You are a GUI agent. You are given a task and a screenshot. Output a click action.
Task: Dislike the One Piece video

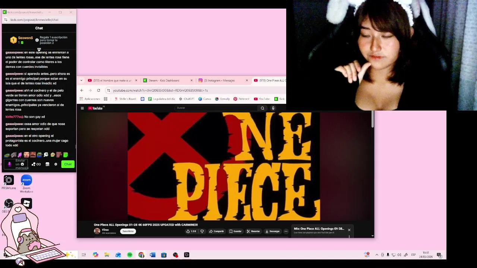pyautogui.click(x=202, y=231)
